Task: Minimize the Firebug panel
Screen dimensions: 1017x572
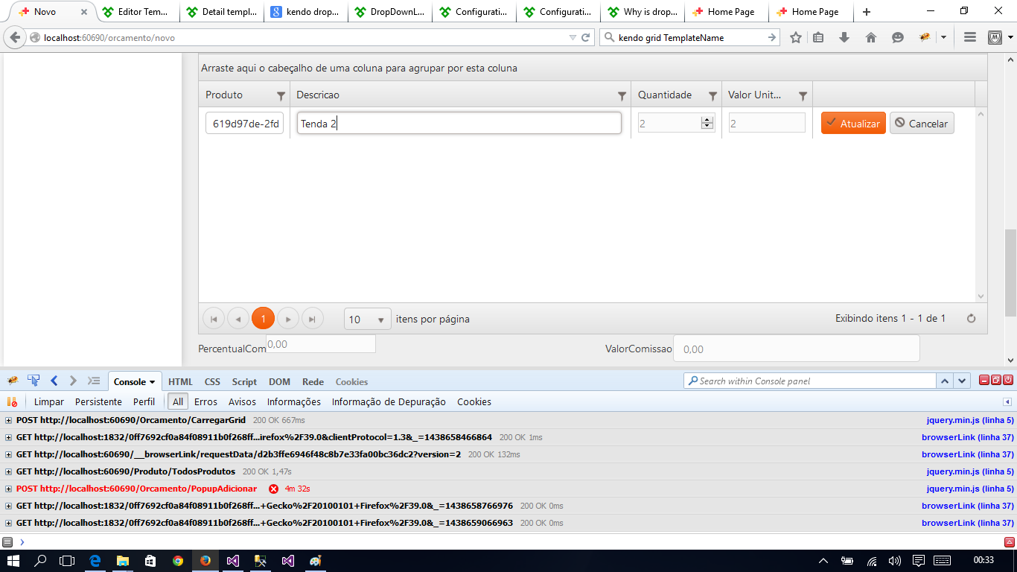Action: (984, 381)
